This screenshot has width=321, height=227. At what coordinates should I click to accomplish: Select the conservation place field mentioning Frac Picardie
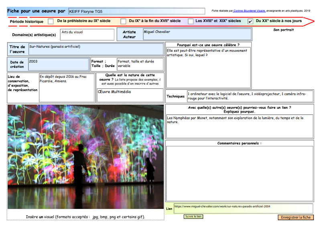pos(67,87)
